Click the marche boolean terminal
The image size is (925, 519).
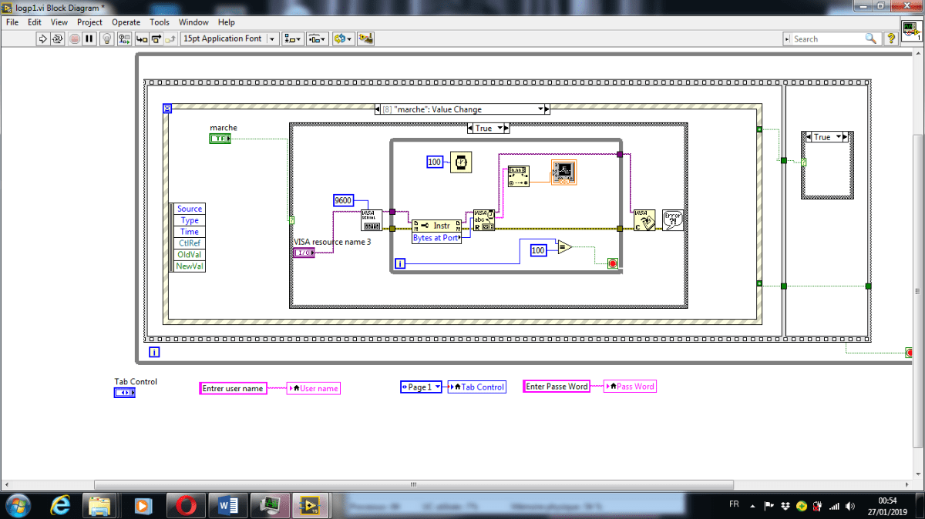tap(220, 139)
